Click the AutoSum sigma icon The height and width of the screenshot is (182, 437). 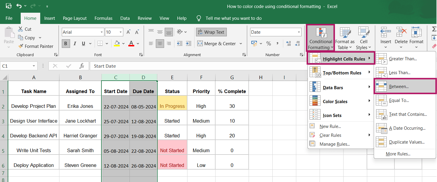click(x=434, y=29)
